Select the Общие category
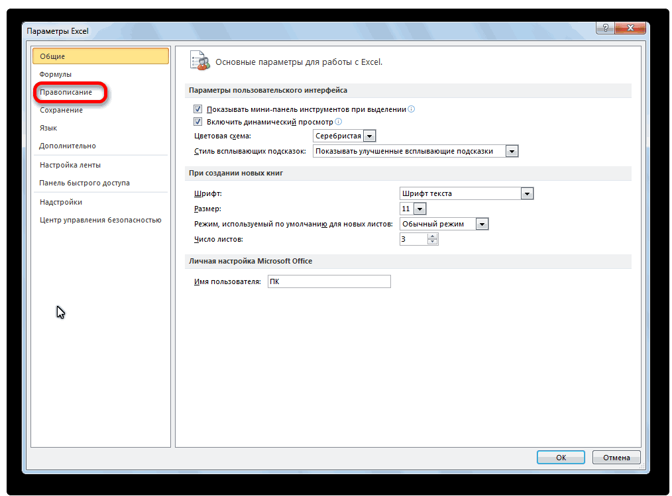The image size is (672, 496). [101, 56]
